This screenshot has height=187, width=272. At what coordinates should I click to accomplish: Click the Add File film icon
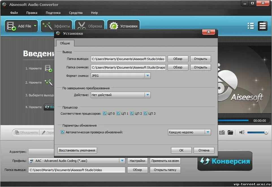point(11,26)
